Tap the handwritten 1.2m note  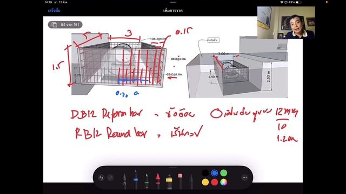click(x=287, y=138)
